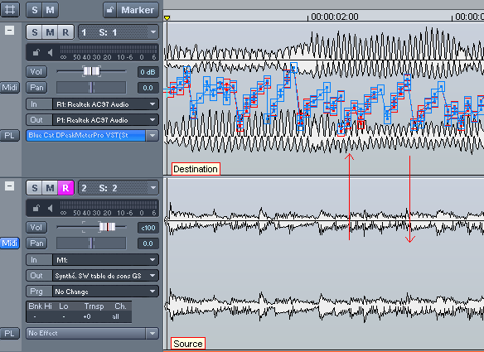Image resolution: width=484 pixels, height=352 pixels.
Task: Click the Pan button on track 2
Action: (x=36, y=244)
